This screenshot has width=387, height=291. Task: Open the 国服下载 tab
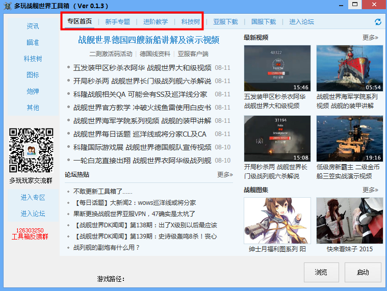point(264,22)
